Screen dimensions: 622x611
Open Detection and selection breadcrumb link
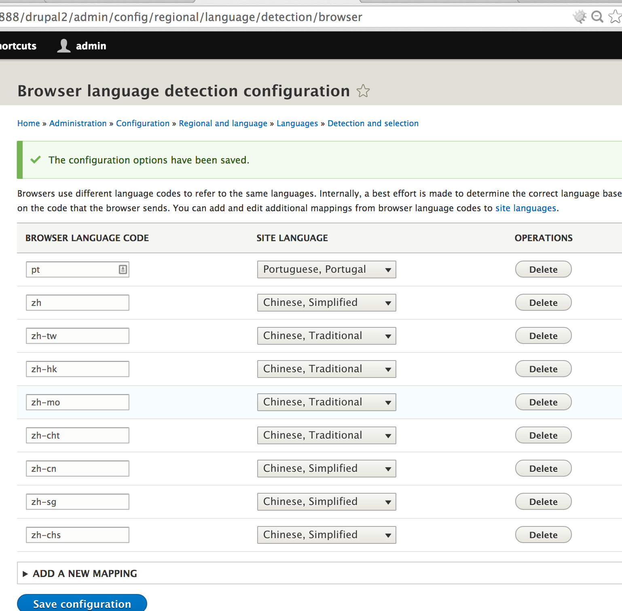pos(373,123)
